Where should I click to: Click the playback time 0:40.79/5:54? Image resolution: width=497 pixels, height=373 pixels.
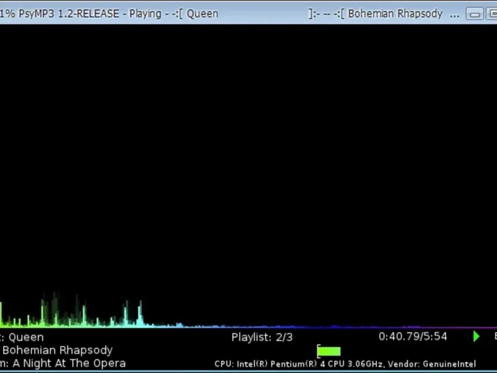tap(413, 336)
